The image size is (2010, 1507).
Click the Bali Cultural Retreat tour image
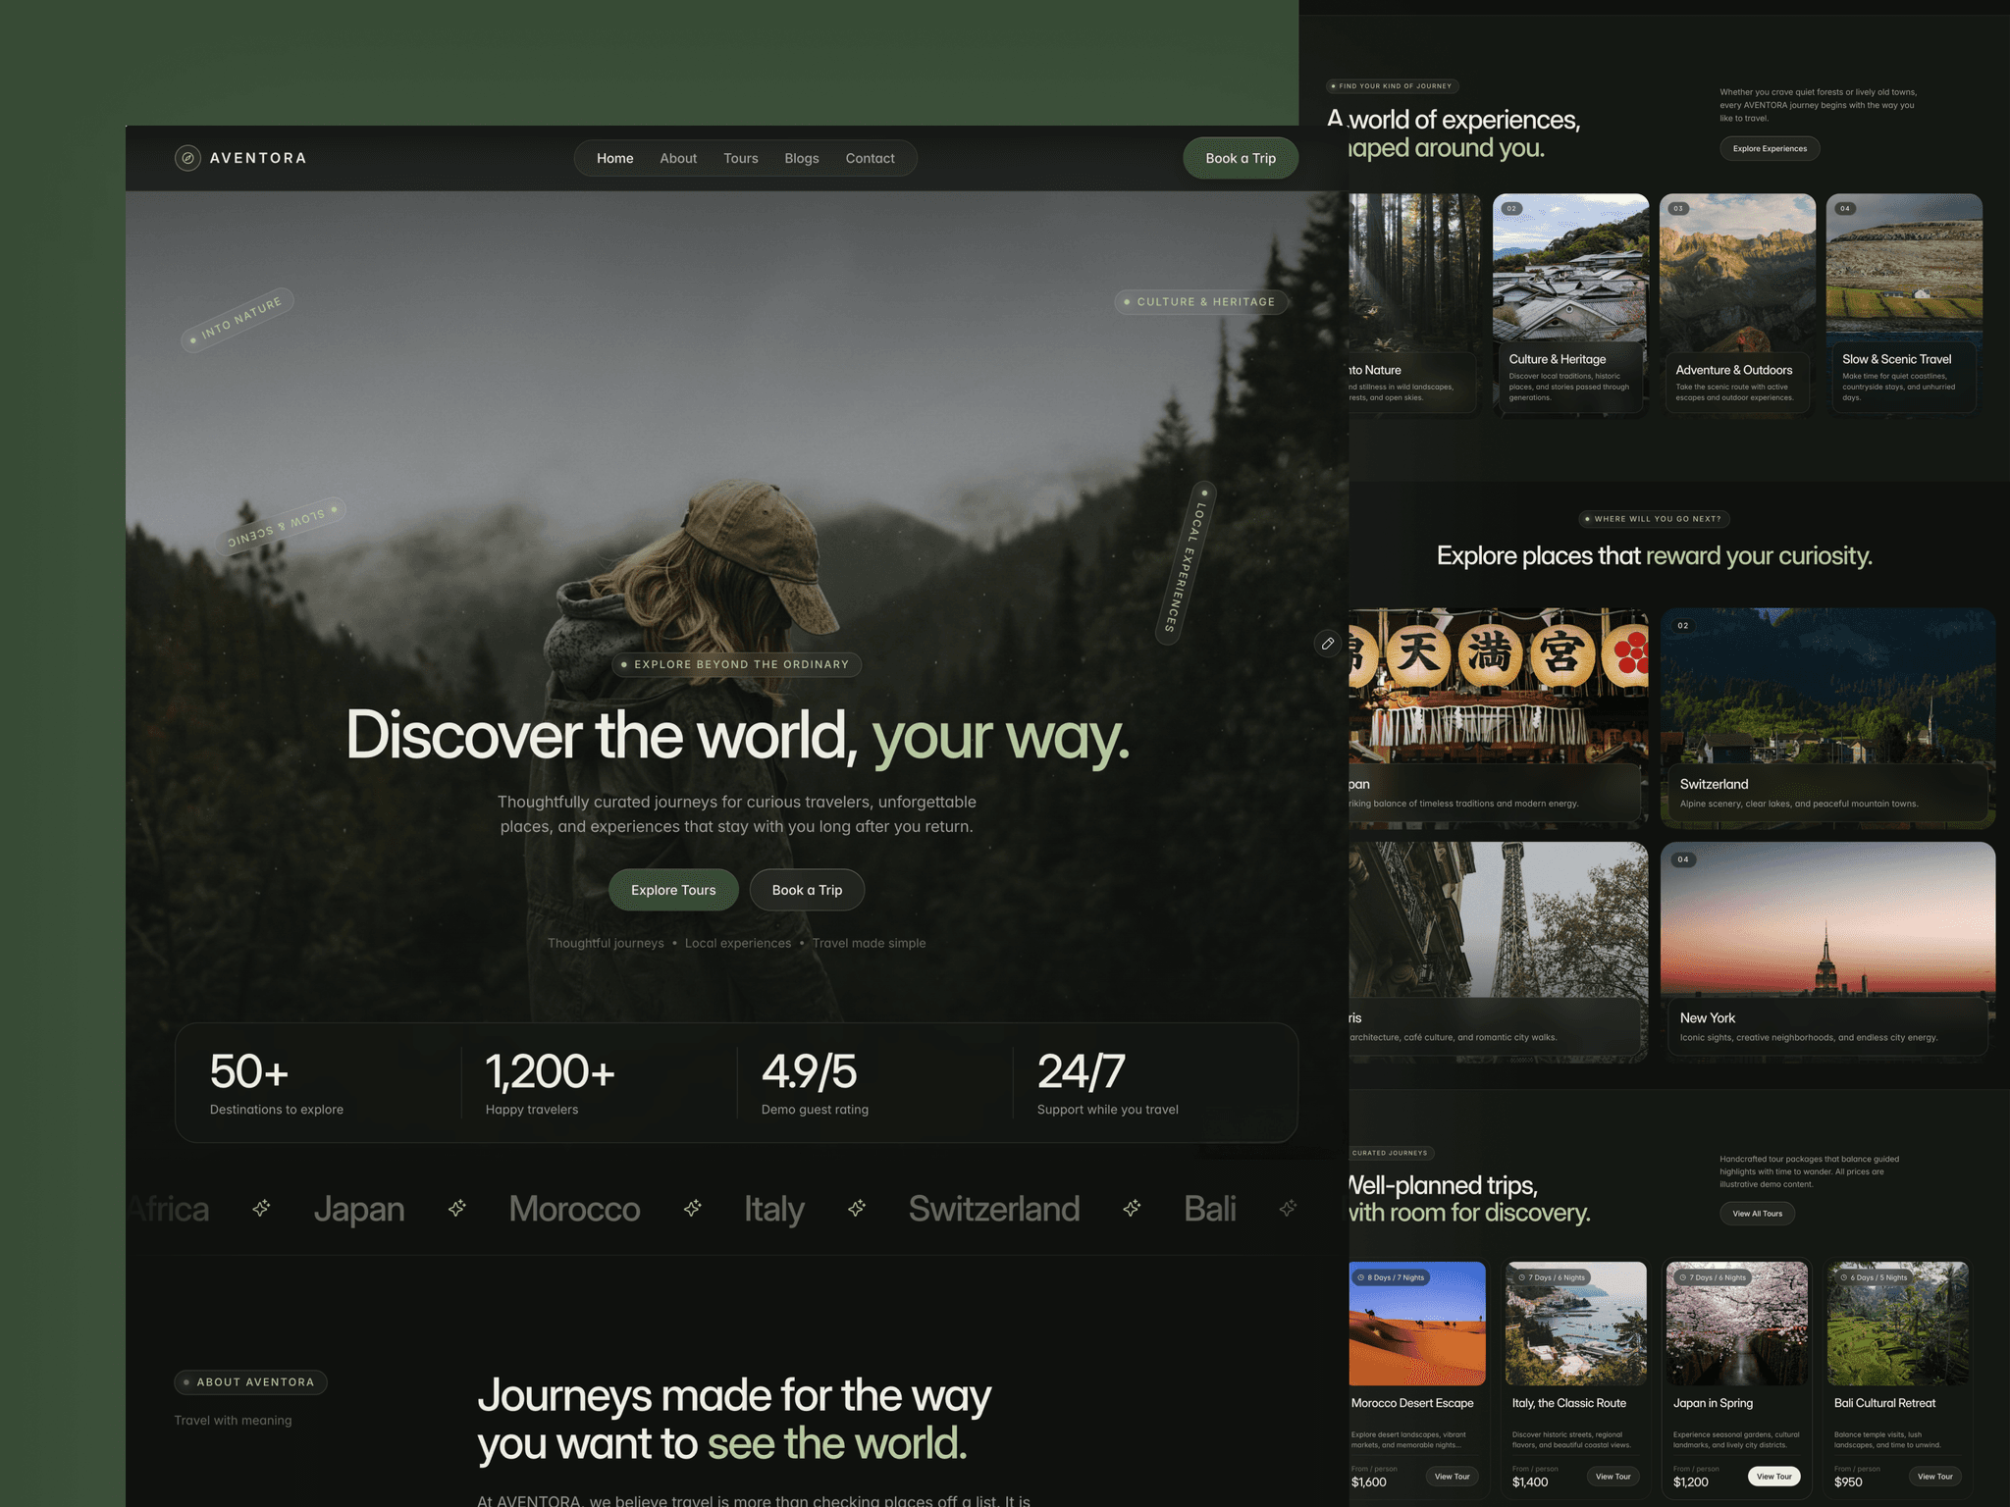(1898, 1324)
